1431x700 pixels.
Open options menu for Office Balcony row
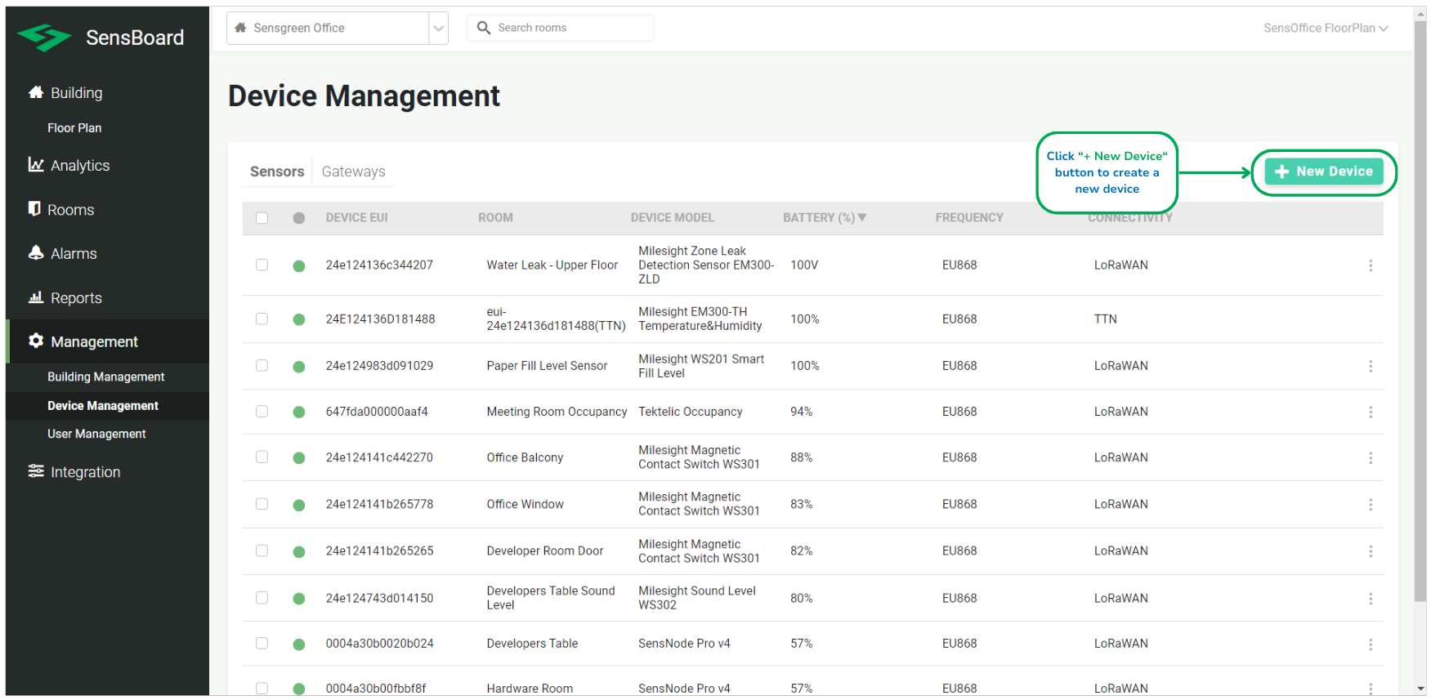tap(1371, 458)
